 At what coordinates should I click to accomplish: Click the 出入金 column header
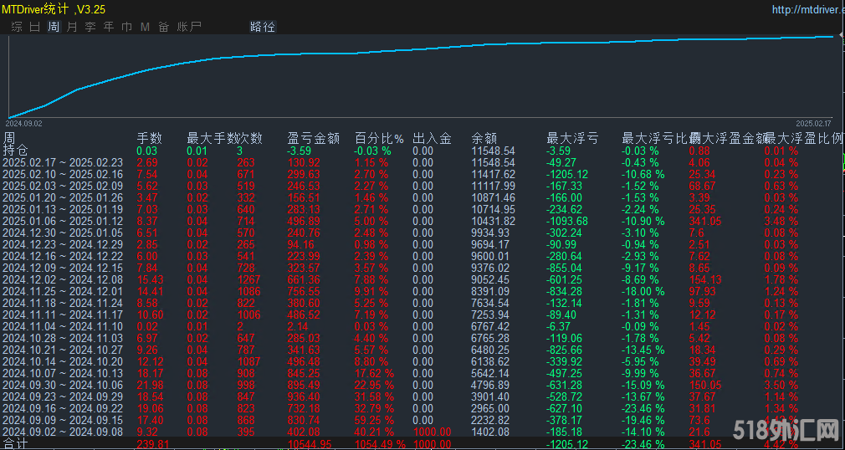(x=432, y=139)
